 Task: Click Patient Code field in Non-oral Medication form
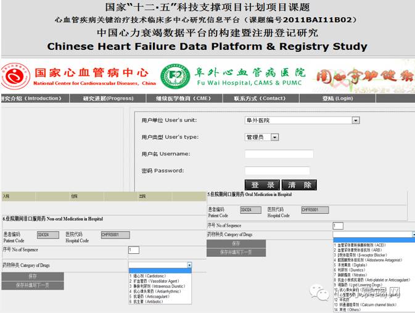[48, 235]
